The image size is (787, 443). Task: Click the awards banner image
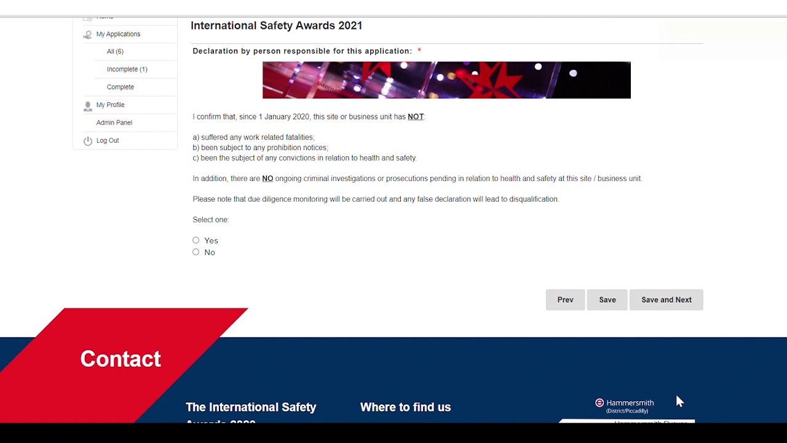click(446, 80)
